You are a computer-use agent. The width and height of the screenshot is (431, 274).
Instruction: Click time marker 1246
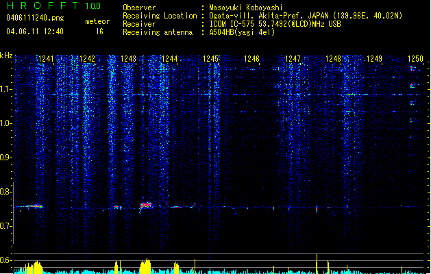click(251, 59)
